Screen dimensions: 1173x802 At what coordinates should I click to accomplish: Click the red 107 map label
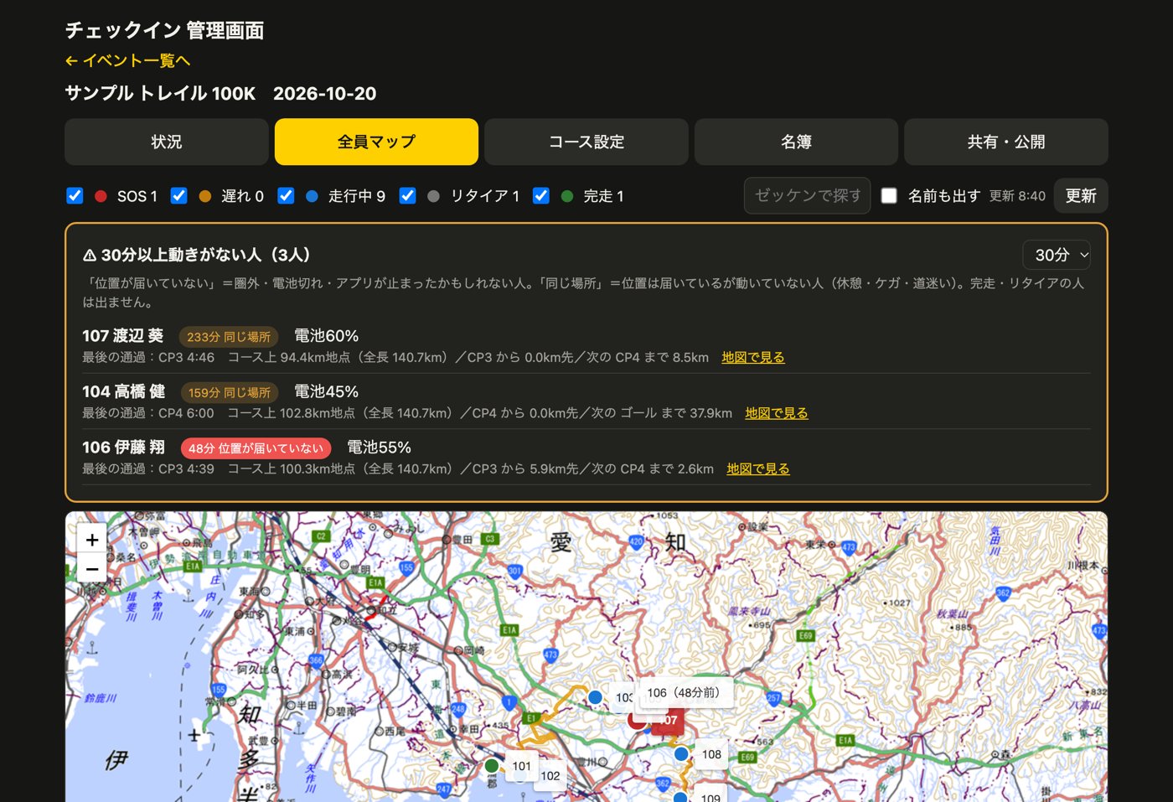[x=668, y=721]
